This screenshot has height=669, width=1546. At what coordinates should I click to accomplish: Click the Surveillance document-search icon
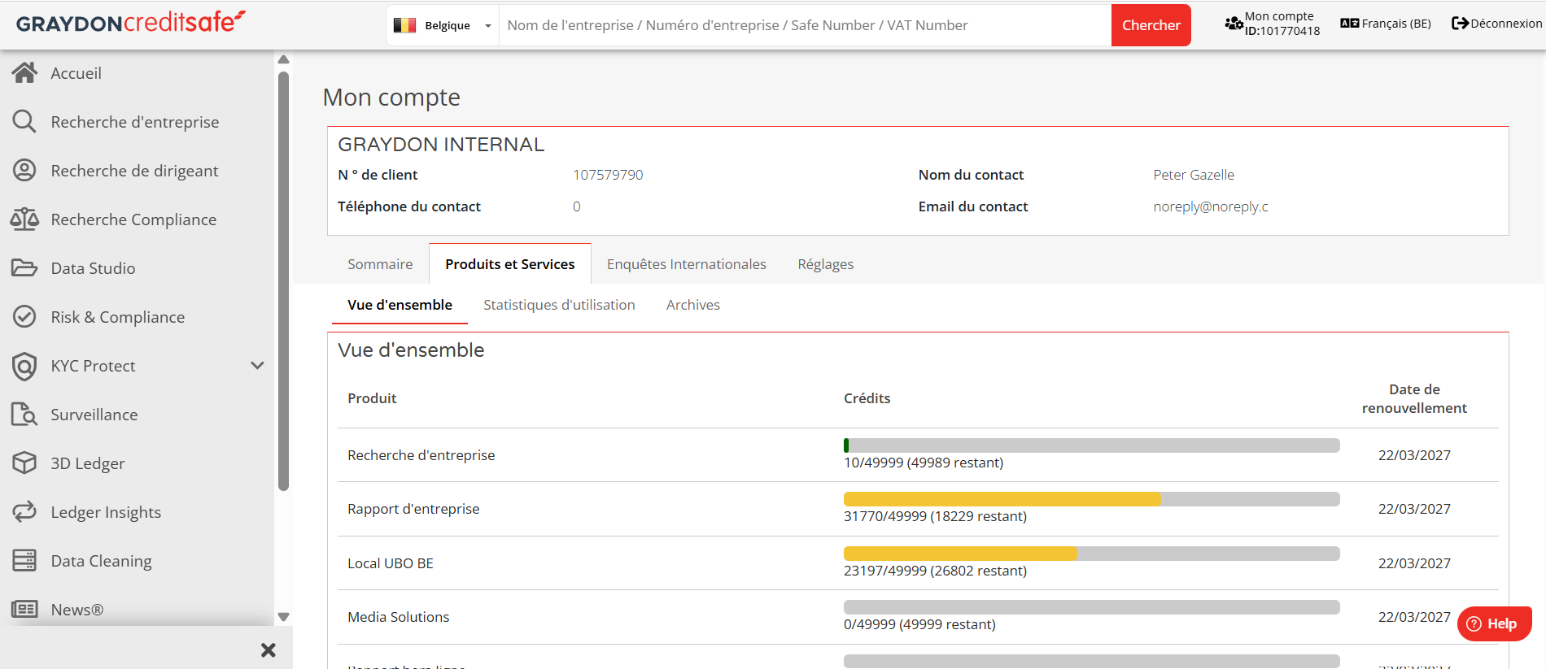click(24, 415)
